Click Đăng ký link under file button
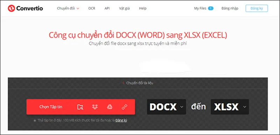The height and width of the screenshot is (135, 280). pos(121,120)
